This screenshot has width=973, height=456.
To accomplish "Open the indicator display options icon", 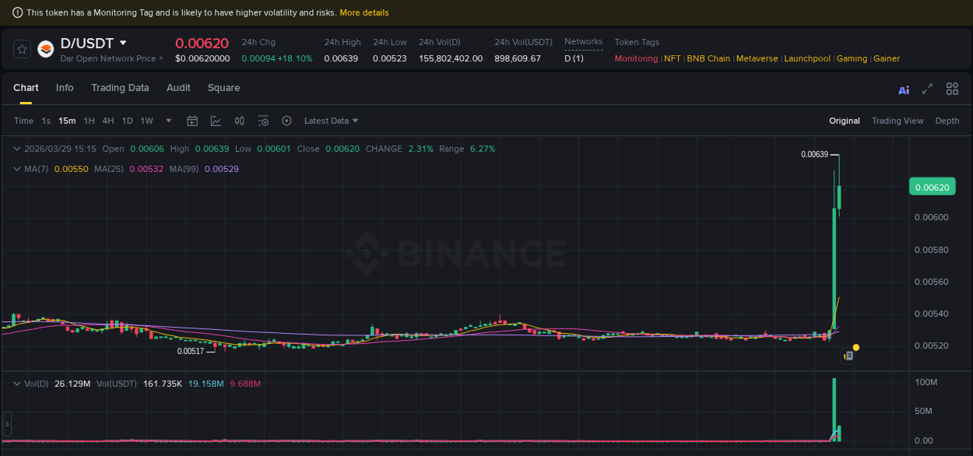I will click(x=262, y=121).
